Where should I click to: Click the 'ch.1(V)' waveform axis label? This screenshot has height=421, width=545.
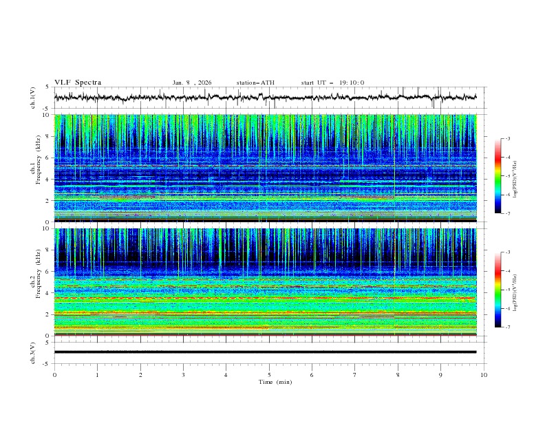(33, 98)
